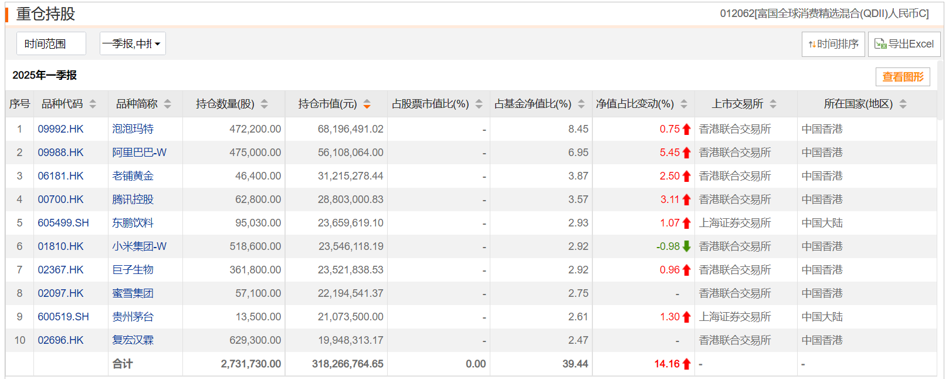Click the 序号 column header
This screenshot has height=379, width=949.
pos(19,104)
